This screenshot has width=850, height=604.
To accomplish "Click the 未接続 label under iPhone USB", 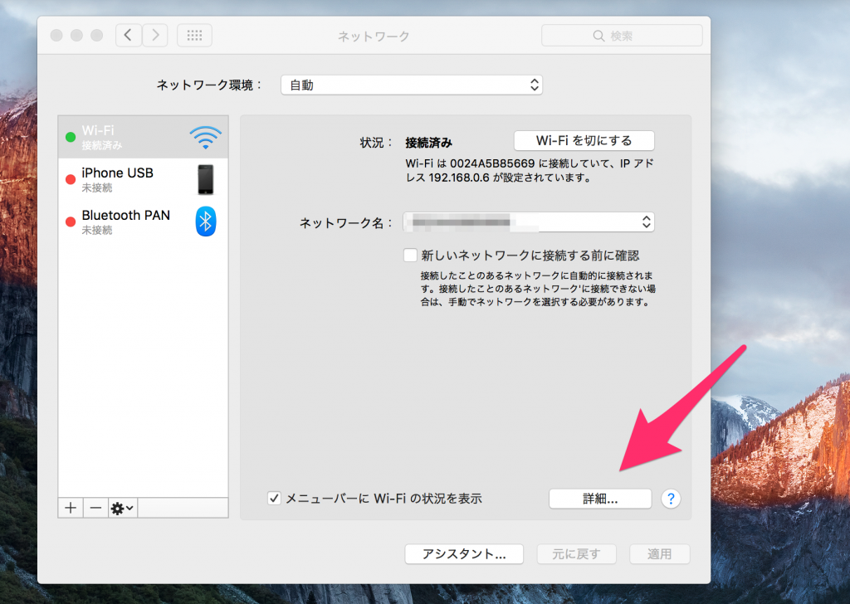I will (x=97, y=188).
